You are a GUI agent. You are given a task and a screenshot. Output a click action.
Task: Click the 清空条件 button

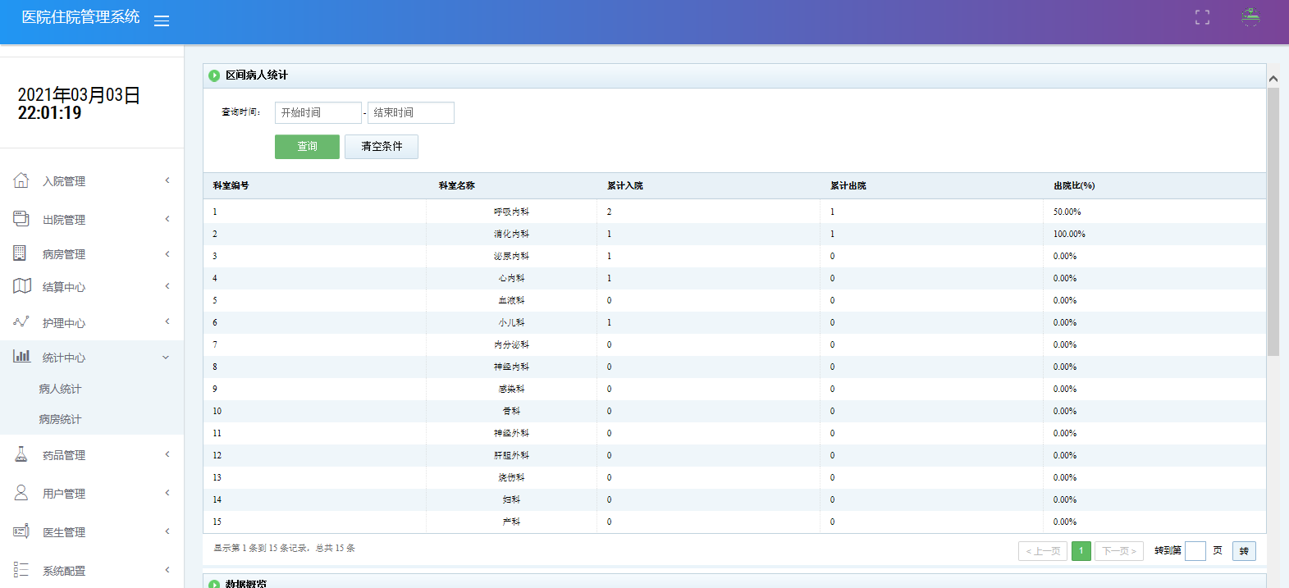382,147
